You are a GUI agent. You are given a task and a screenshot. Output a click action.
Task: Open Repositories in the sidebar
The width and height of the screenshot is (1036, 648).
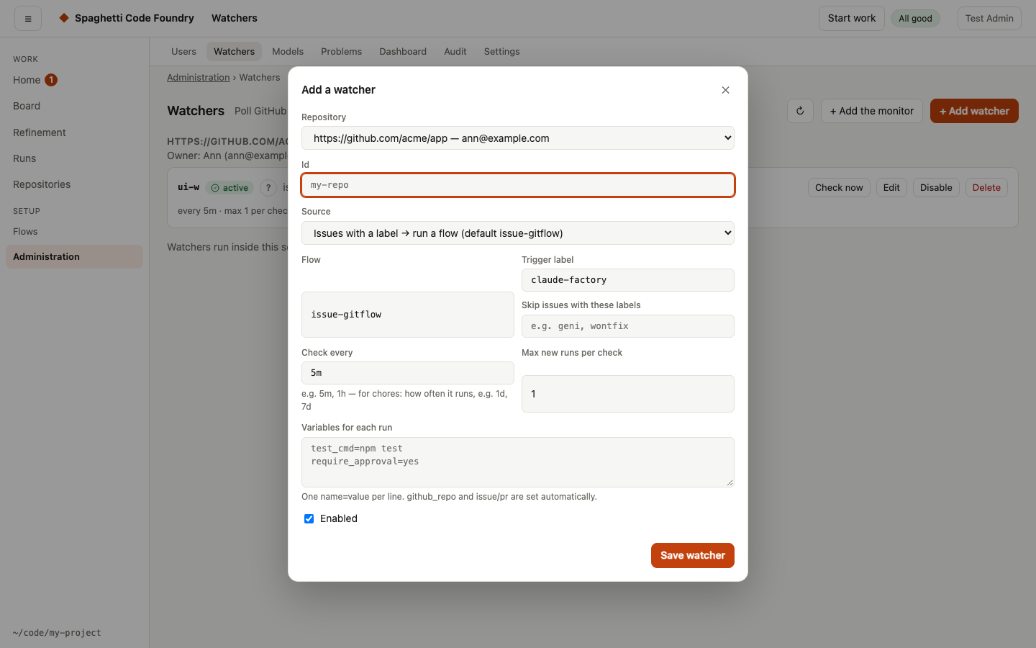coord(42,184)
